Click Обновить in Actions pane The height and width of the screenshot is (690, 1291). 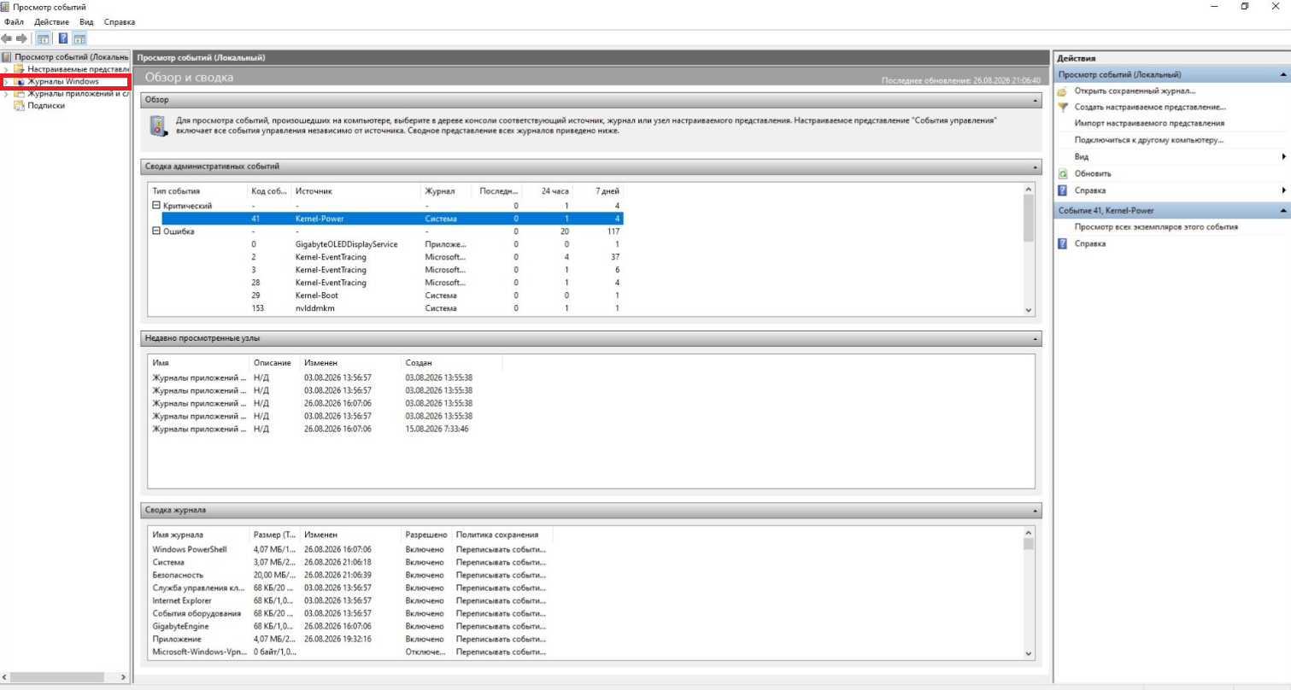point(1093,174)
